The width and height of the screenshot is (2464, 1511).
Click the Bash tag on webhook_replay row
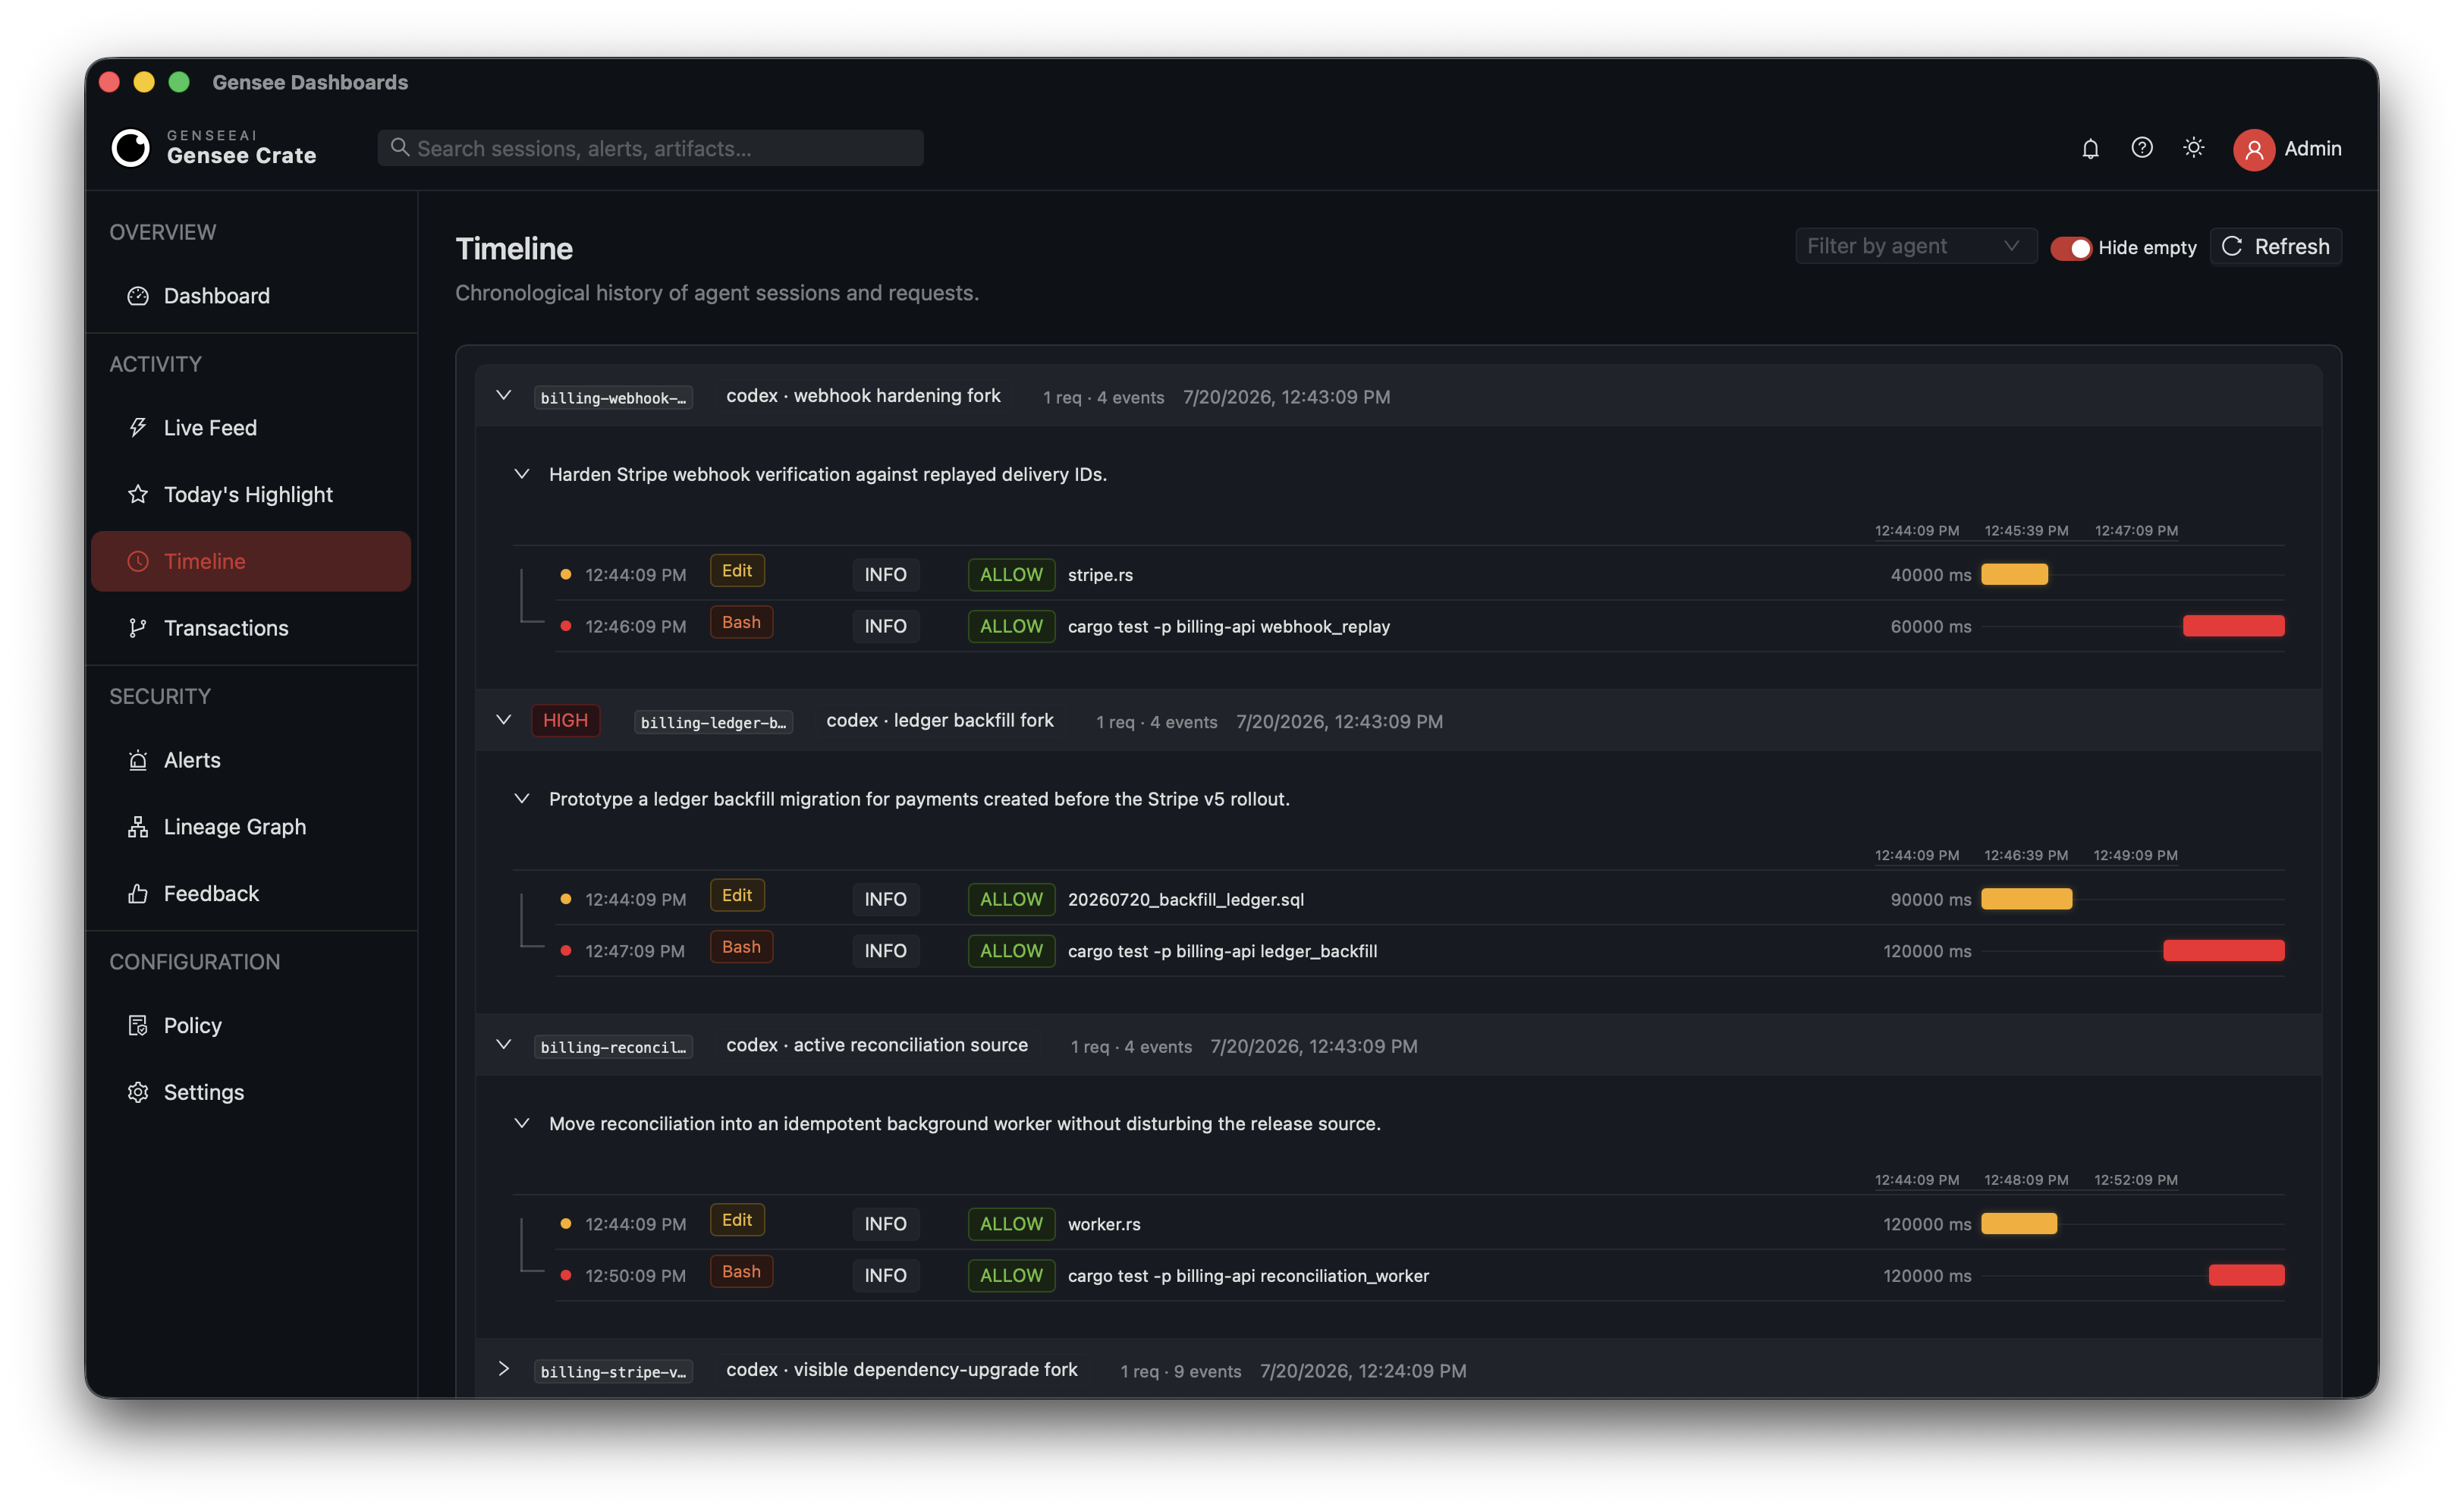pyautogui.click(x=741, y=623)
